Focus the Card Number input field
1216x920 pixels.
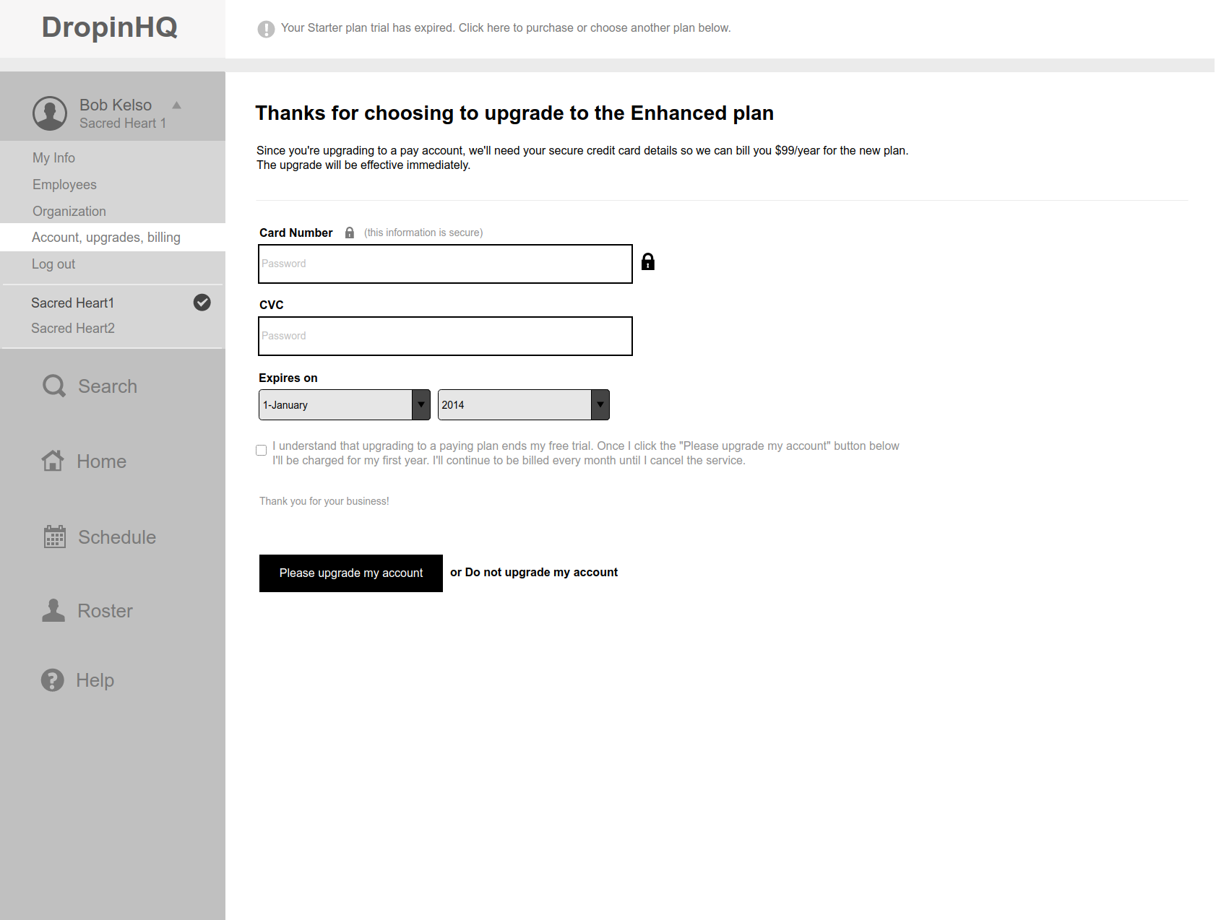tap(445, 264)
